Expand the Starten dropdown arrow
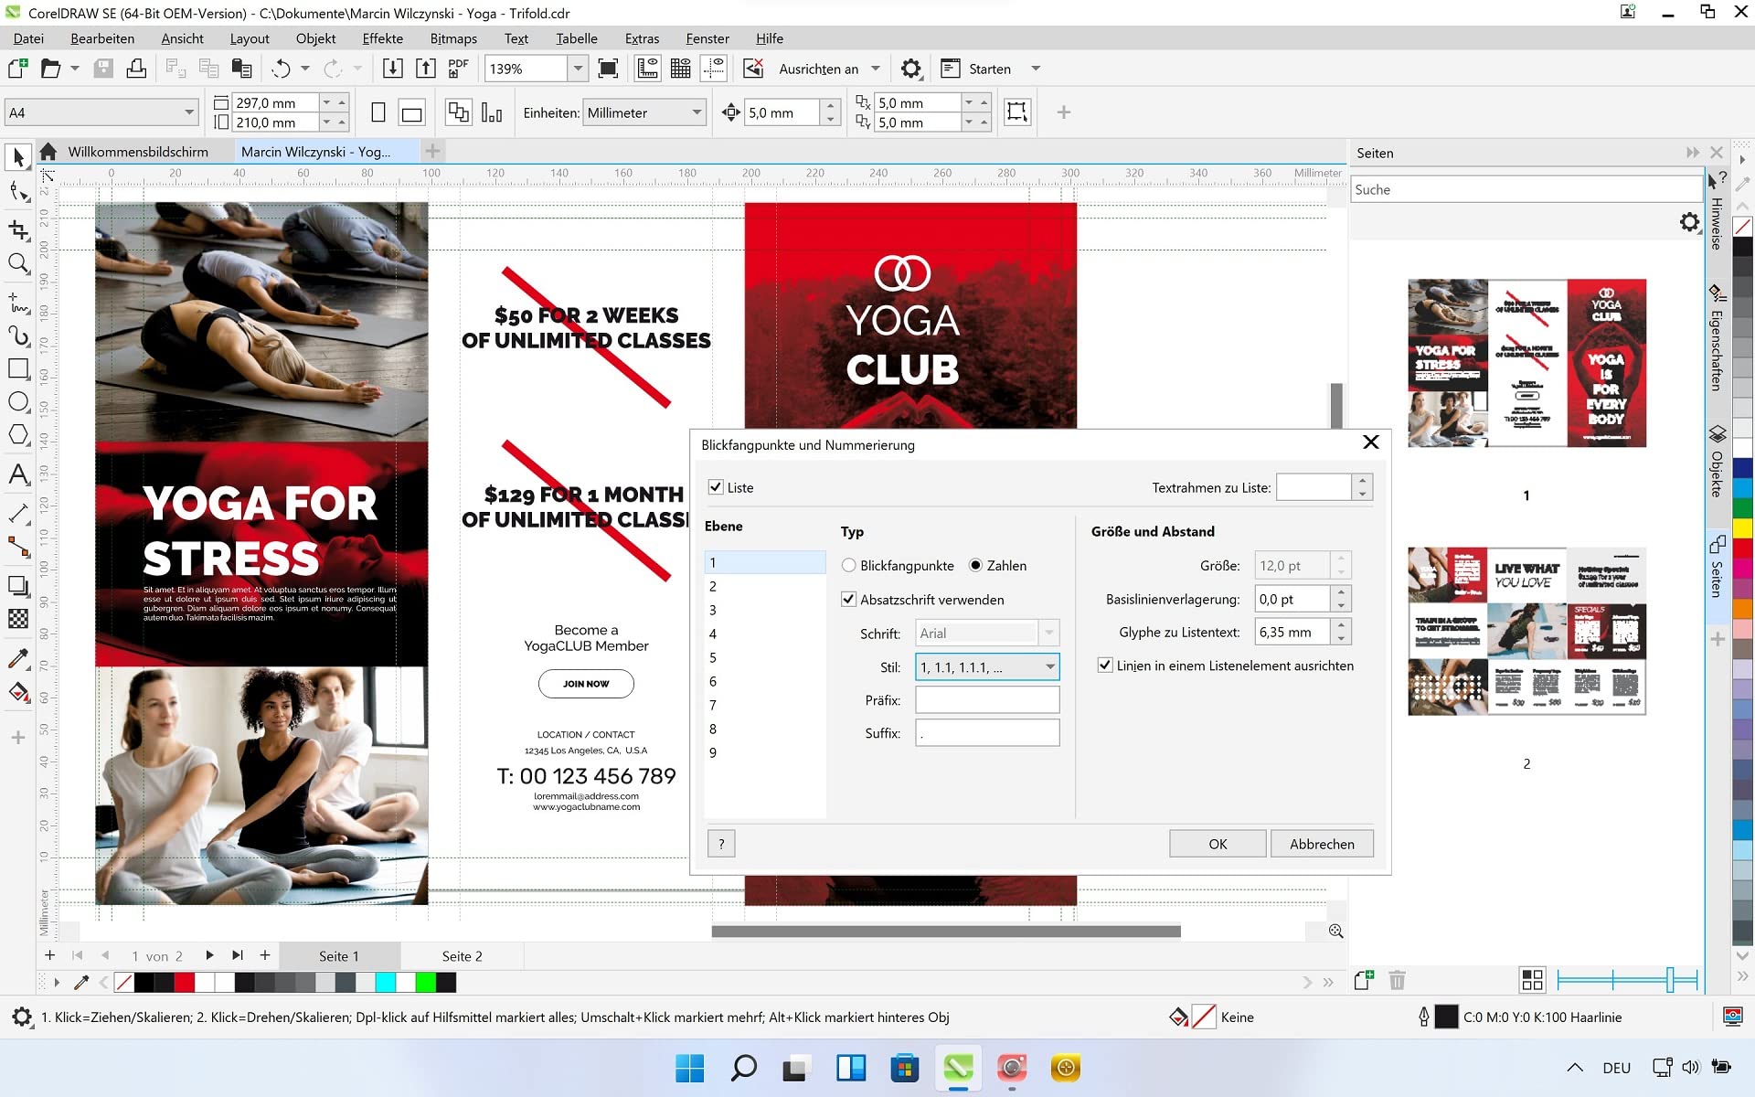Viewport: 1755px width, 1097px height. [1036, 69]
